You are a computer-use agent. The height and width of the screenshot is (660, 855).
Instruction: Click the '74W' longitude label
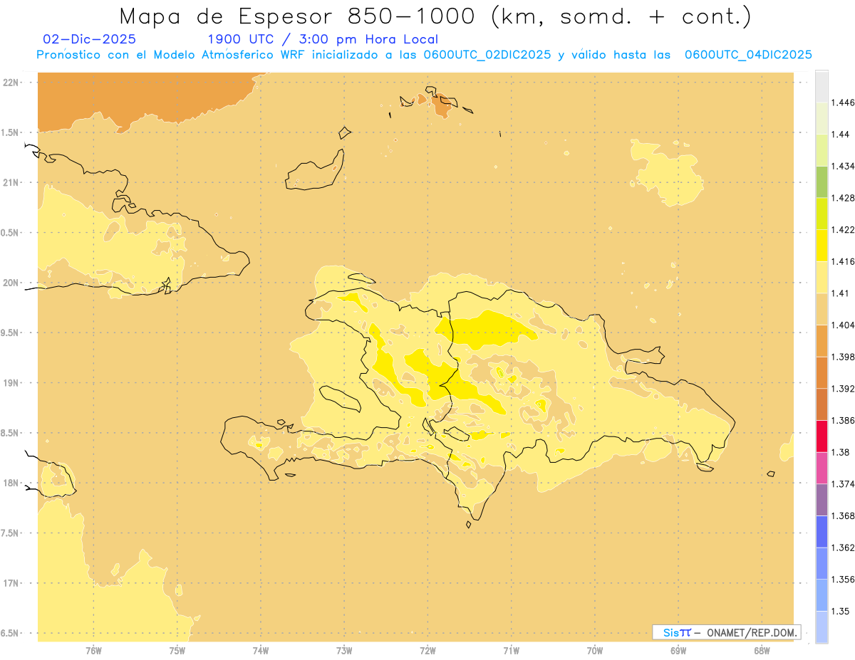click(261, 650)
